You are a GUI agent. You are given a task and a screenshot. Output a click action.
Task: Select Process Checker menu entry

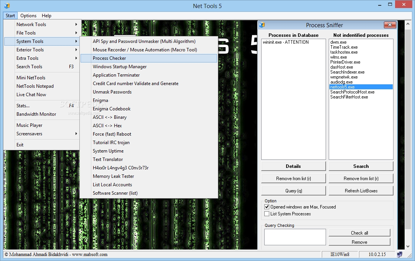point(149,58)
